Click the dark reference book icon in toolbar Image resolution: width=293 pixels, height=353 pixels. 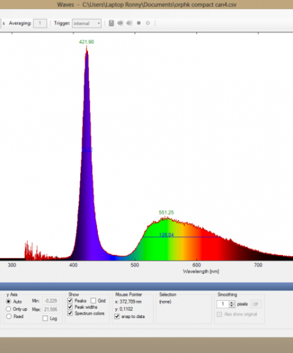[112, 23]
